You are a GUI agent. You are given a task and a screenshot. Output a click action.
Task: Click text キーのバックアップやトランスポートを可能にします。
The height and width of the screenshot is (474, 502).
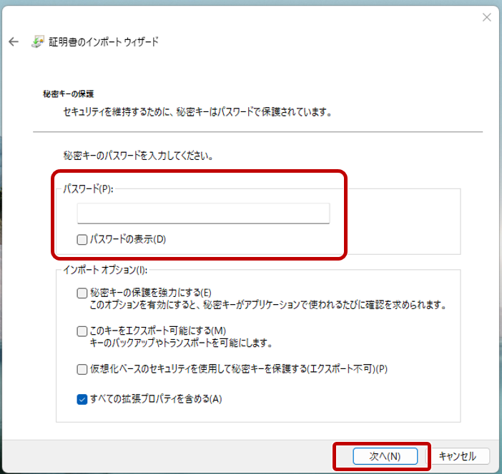(181, 343)
